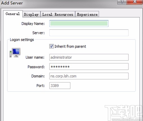The image size is (143, 121).
Task: Click the question mark help button
Action: pyautogui.click(x=122, y=2)
